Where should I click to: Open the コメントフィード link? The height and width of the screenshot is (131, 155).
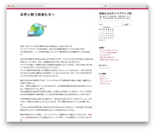[x=106, y=81]
